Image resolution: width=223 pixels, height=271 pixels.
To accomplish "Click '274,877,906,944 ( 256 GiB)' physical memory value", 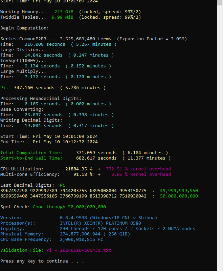I will tap(95, 234).
